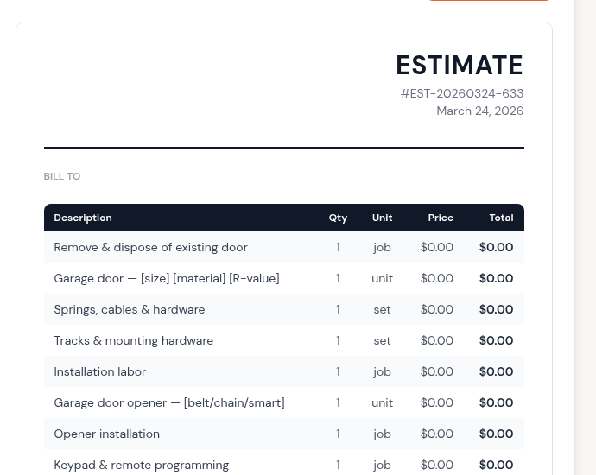Select 'Opener installation' description
Viewport: 596px width, 475px height.
pos(106,434)
